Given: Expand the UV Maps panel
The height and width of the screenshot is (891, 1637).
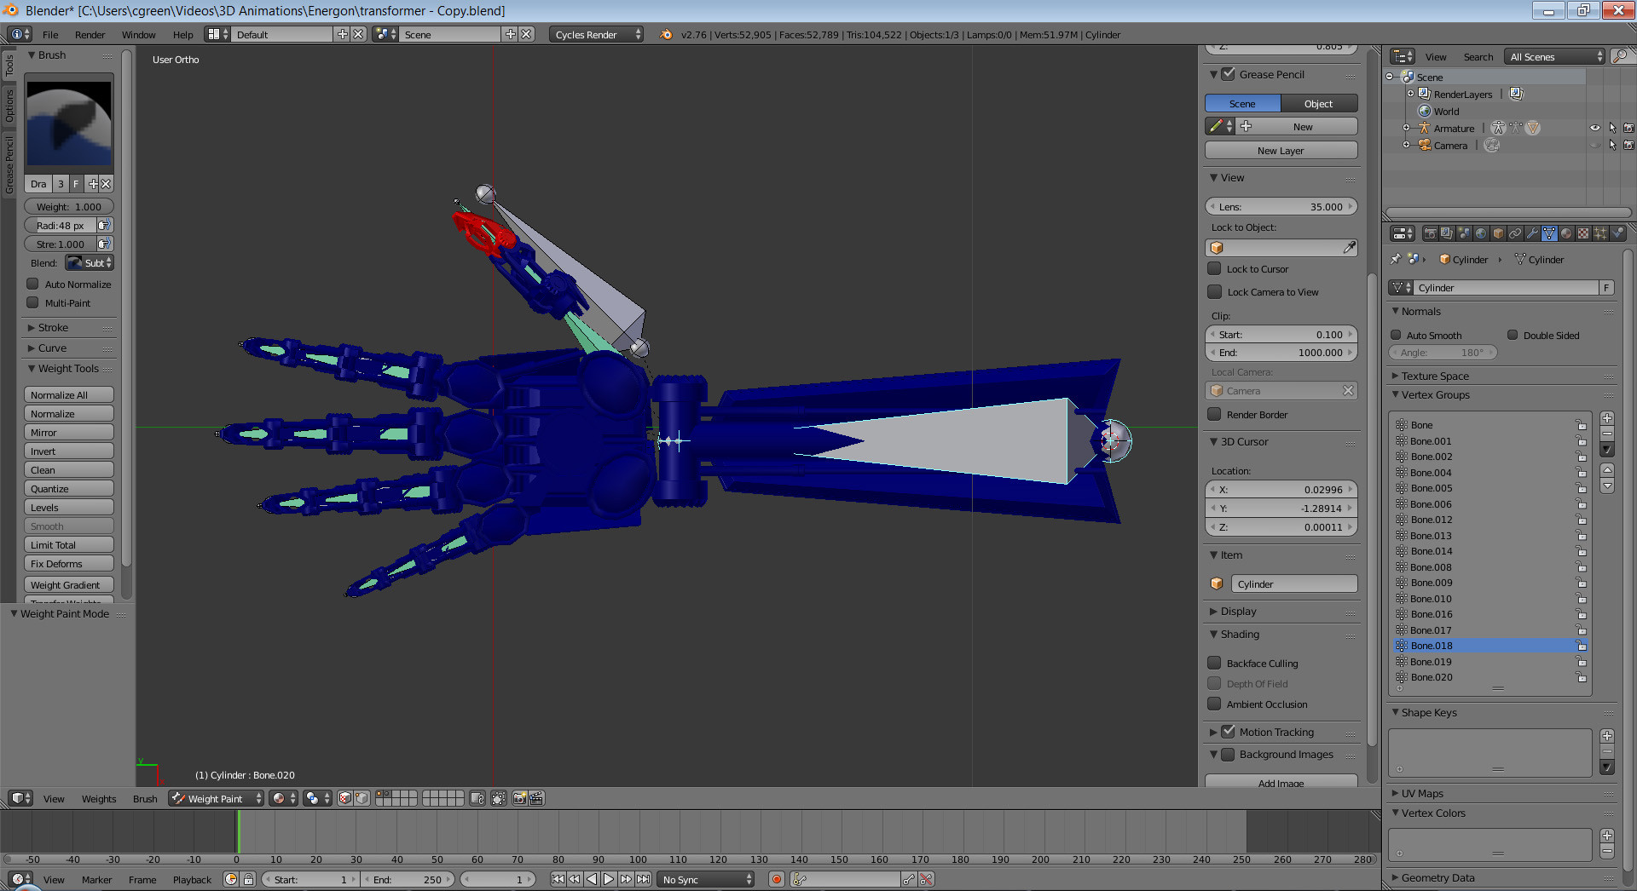Looking at the screenshot, I should (x=1422, y=793).
